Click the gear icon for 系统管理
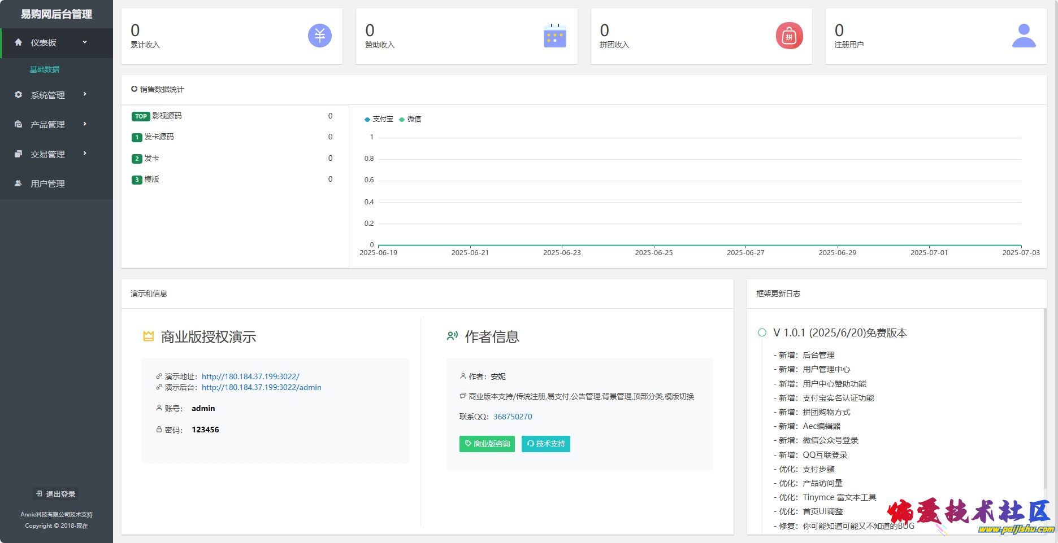This screenshot has width=1058, height=543. (19, 95)
